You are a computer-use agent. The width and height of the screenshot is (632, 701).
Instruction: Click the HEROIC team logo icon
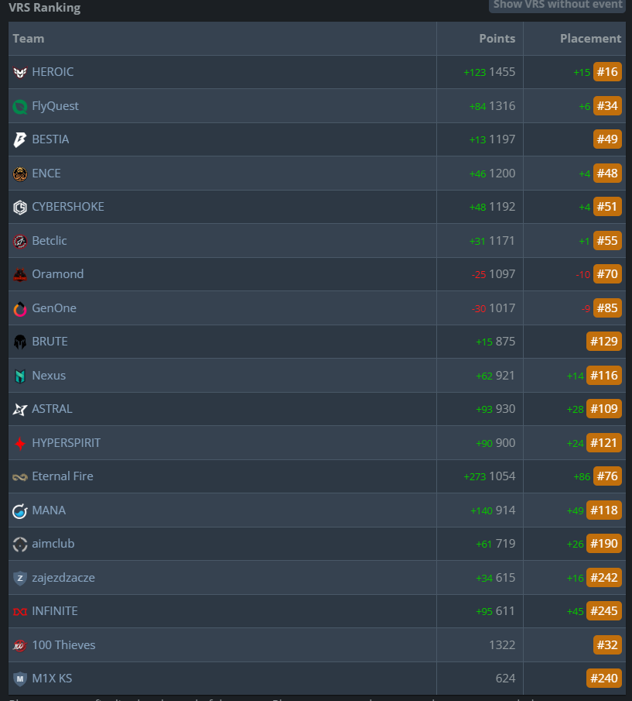point(20,72)
